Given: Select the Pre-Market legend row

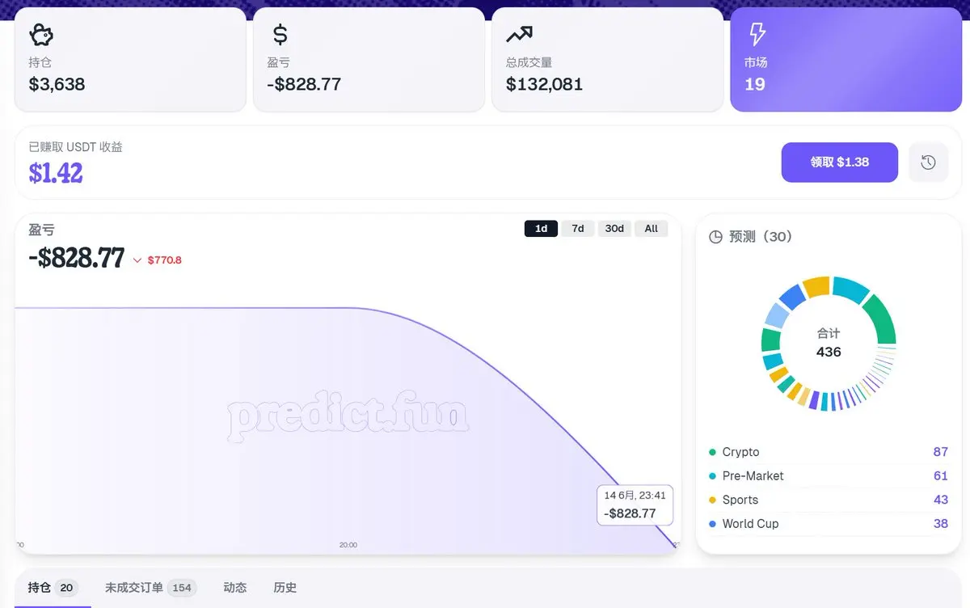Looking at the screenshot, I should click(829, 476).
